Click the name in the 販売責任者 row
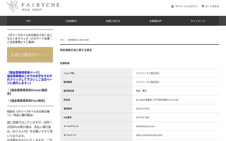This screenshot has width=226, height=141. tap(141, 91)
